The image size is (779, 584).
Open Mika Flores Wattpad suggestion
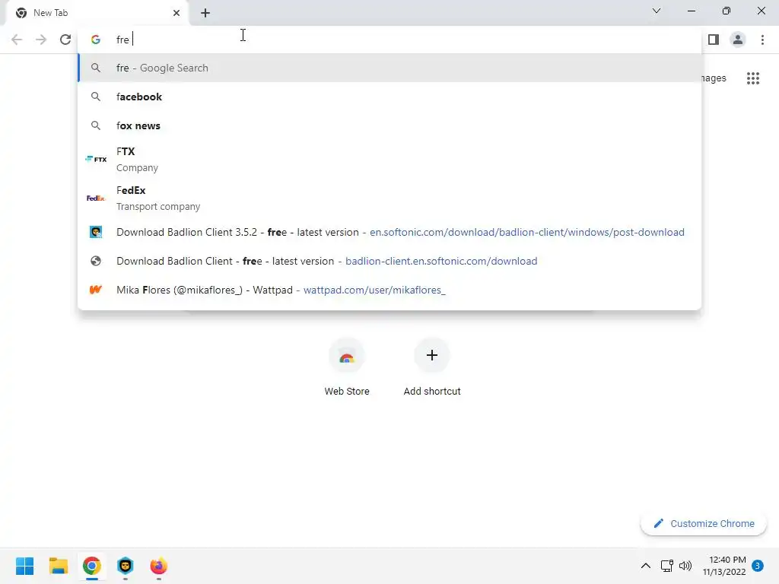click(x=389, y=290)
